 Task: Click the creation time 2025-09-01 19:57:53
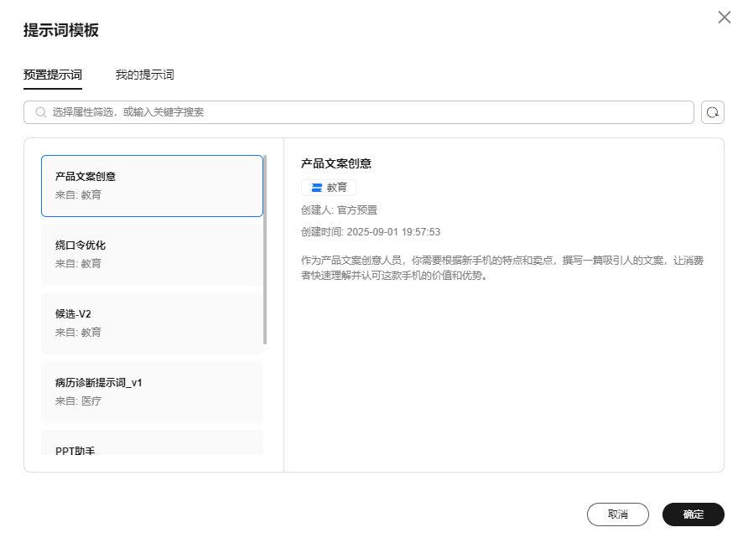(393, 231)
